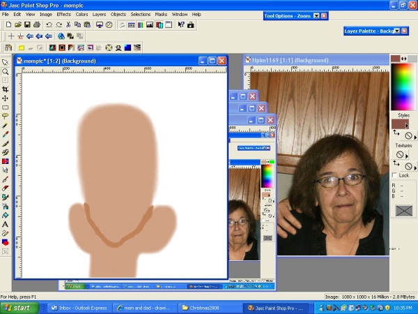Save the image with the floppy icon

(27, 25)
